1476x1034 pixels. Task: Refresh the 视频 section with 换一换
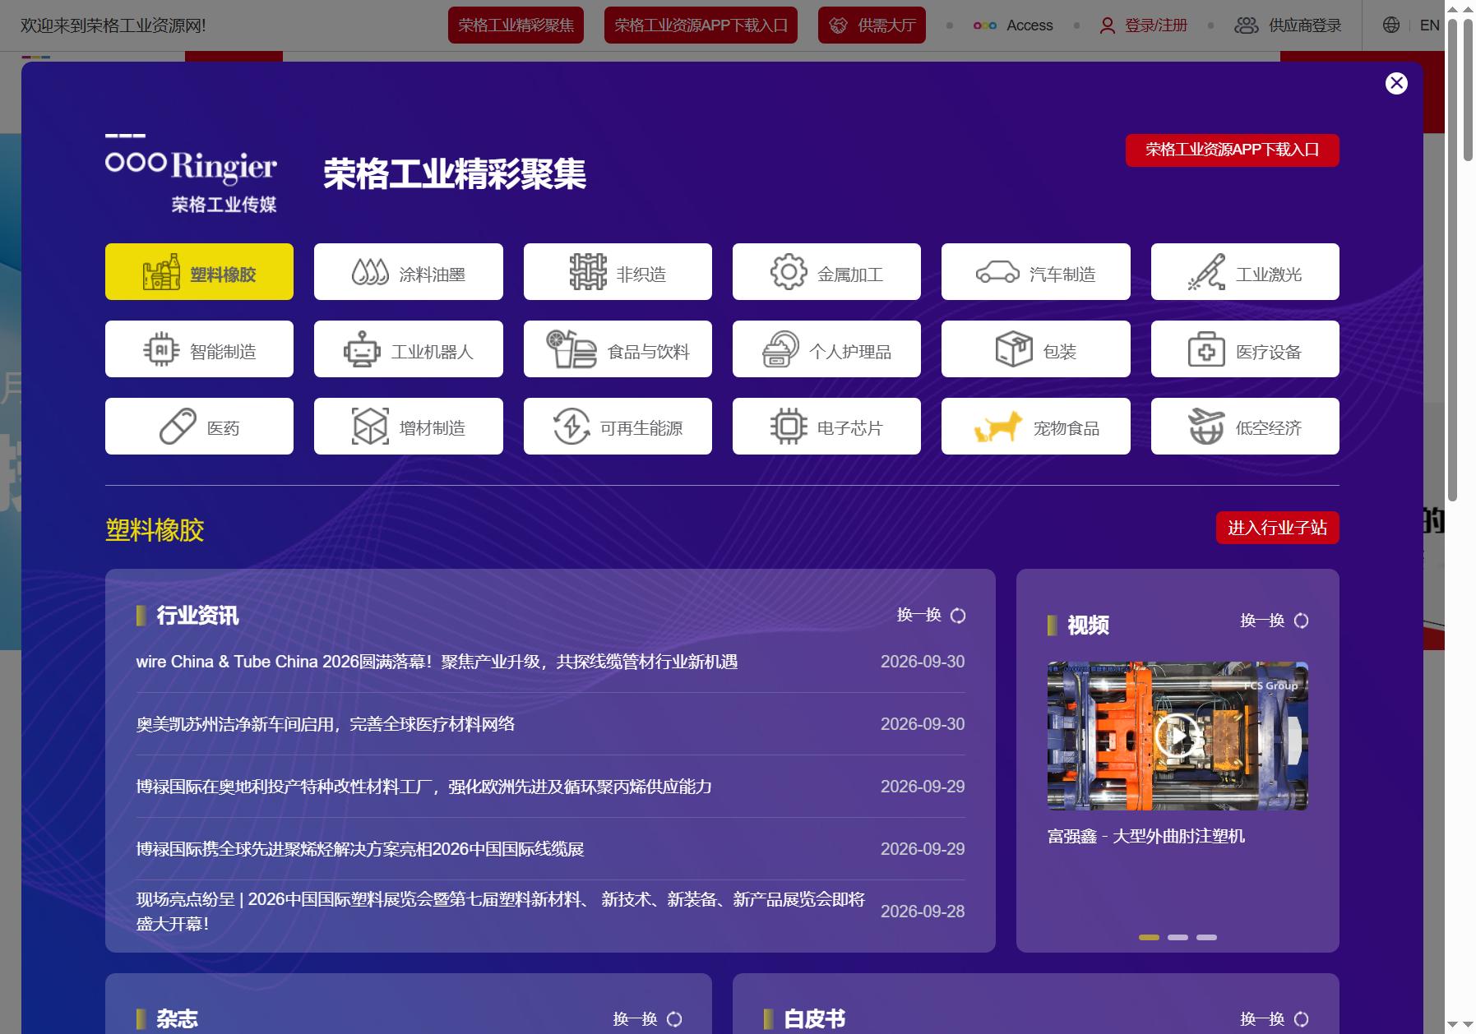pos(1274,621)
